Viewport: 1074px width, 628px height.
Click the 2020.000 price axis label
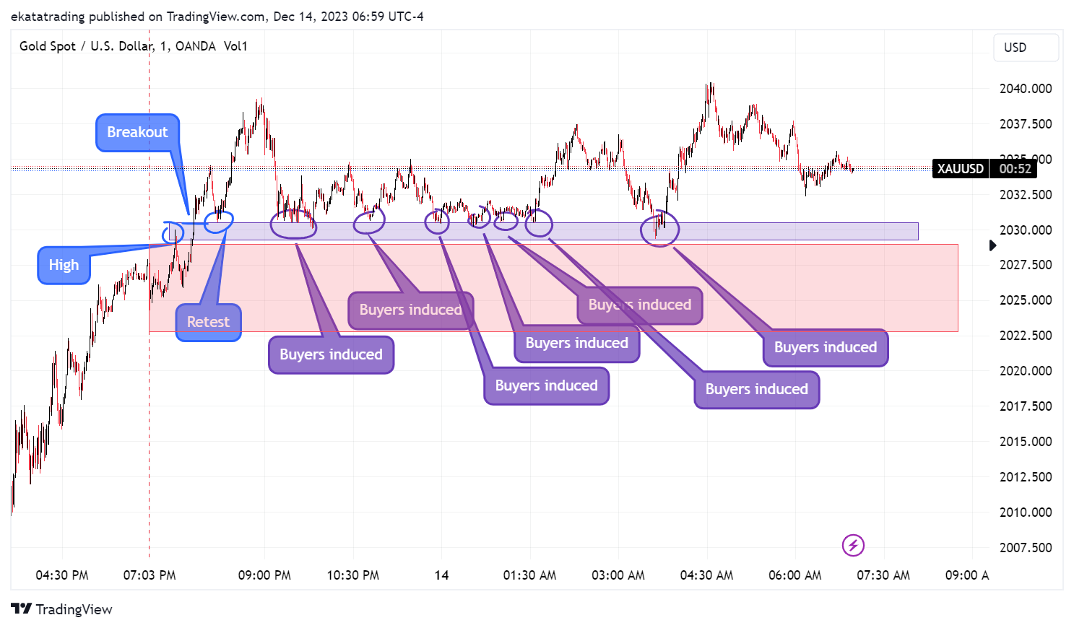point(1026,371)
